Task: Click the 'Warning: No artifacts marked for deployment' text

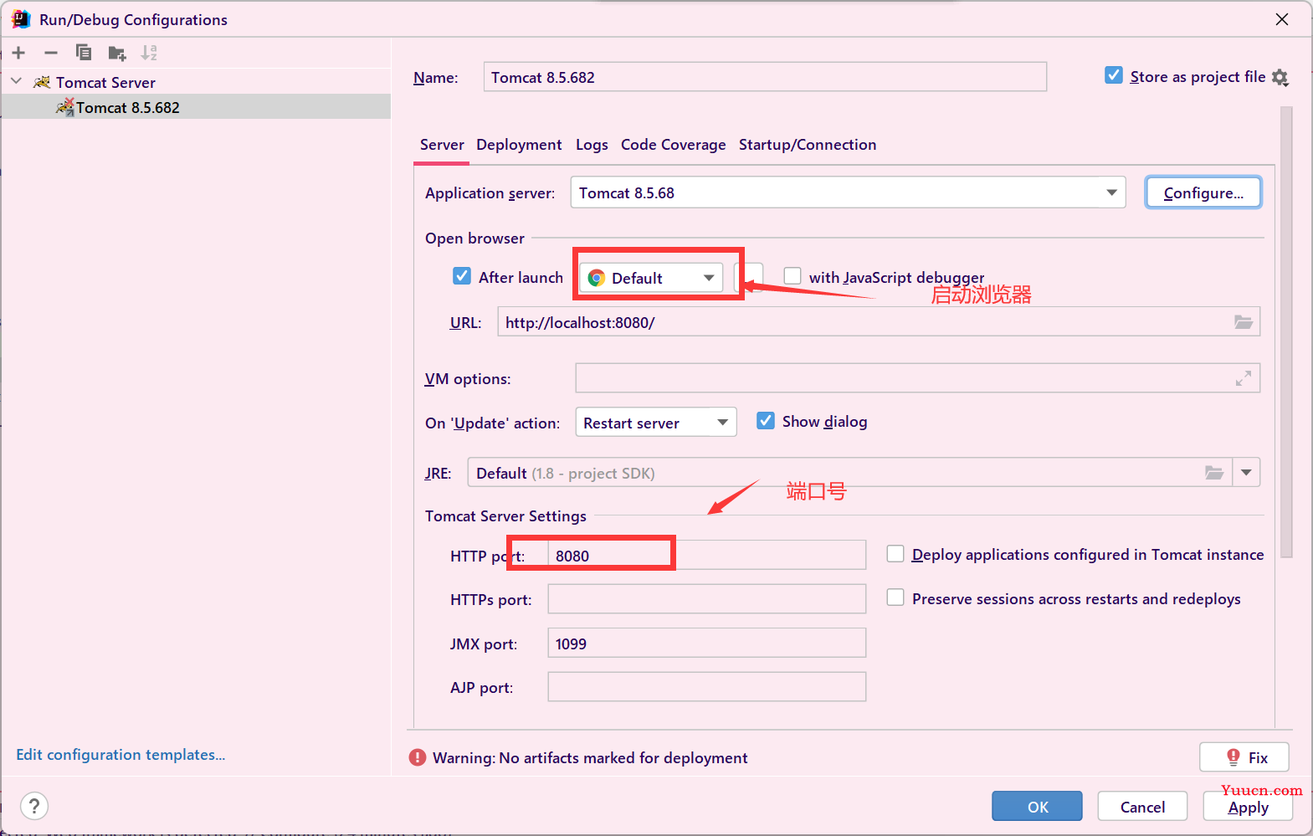Action: click(590, 757)
